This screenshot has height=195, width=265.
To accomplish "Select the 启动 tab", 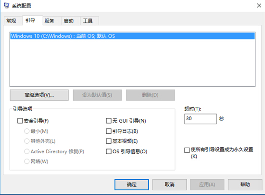I will [x=69, y=21].
